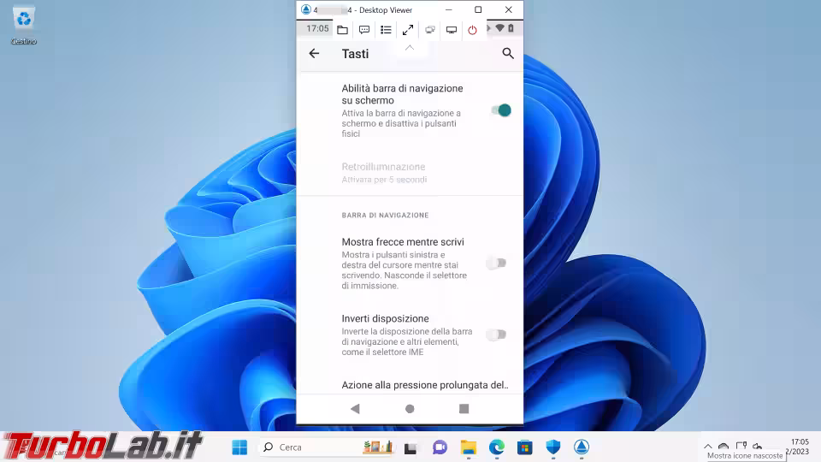The image size is (821, 462).
Task: Maximize the Desktop Viewer window
Action: click(x=478, y=9)
